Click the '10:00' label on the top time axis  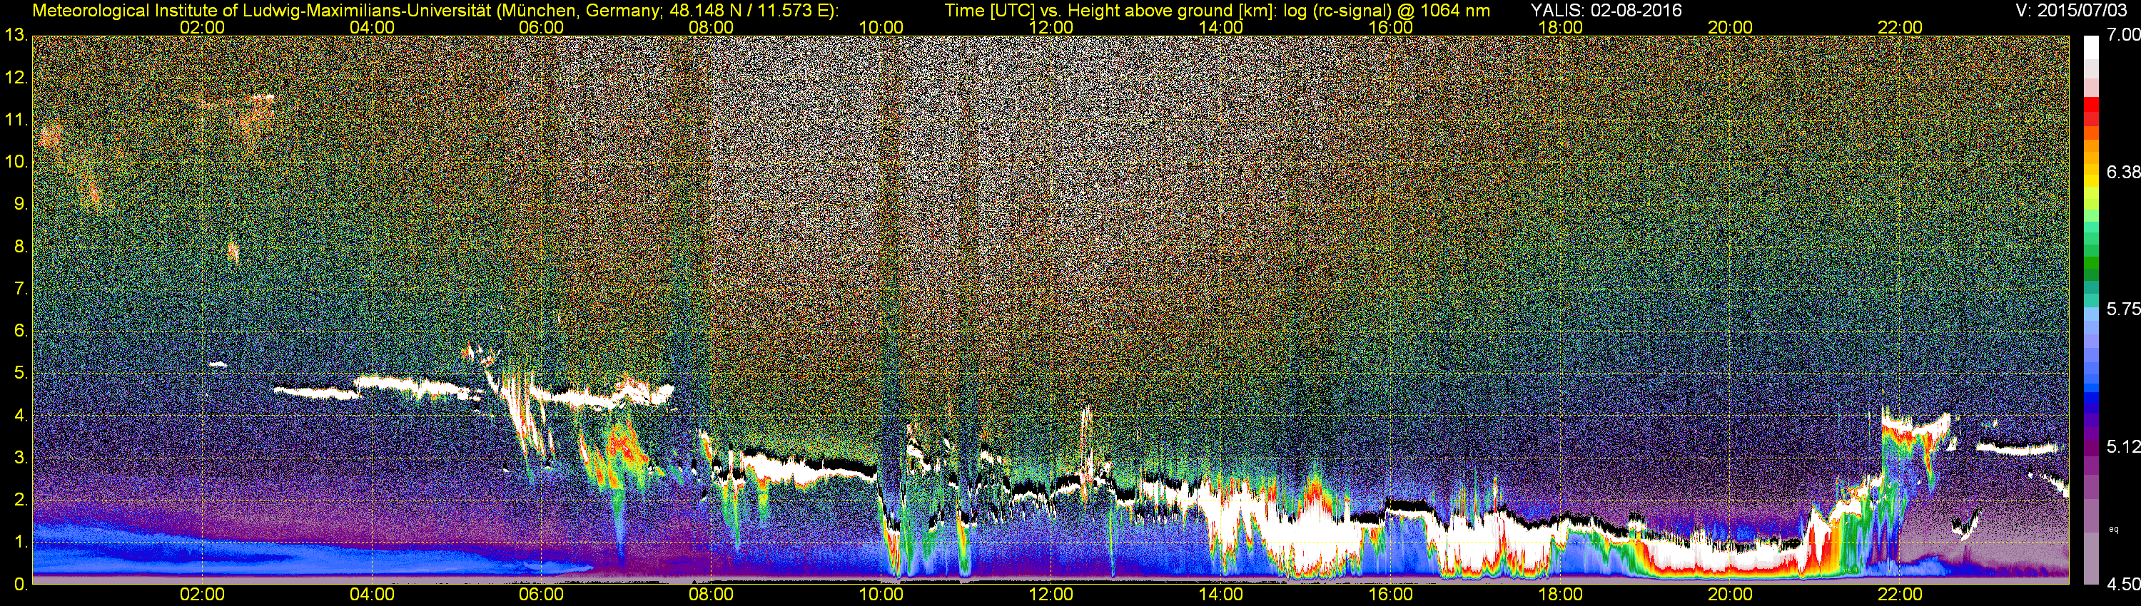click(x=881, y=27)
